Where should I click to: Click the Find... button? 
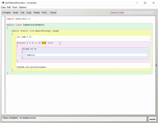(45, 13)
